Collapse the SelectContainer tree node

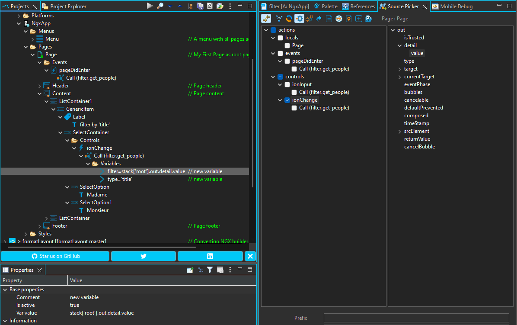click(x=61, y=132)
